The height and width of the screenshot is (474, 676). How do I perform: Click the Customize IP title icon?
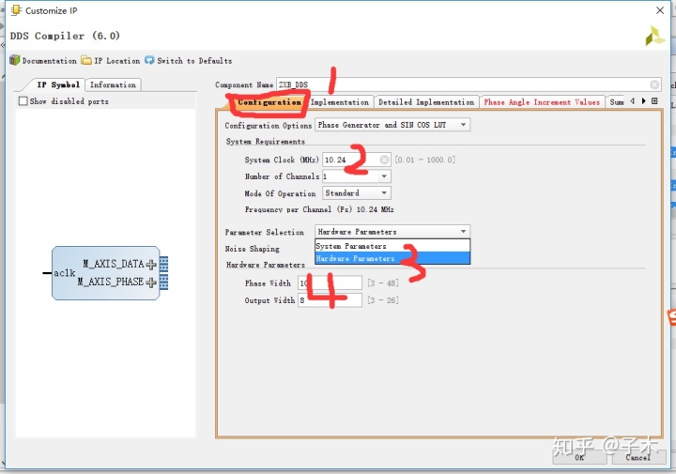tap(16, 10)
